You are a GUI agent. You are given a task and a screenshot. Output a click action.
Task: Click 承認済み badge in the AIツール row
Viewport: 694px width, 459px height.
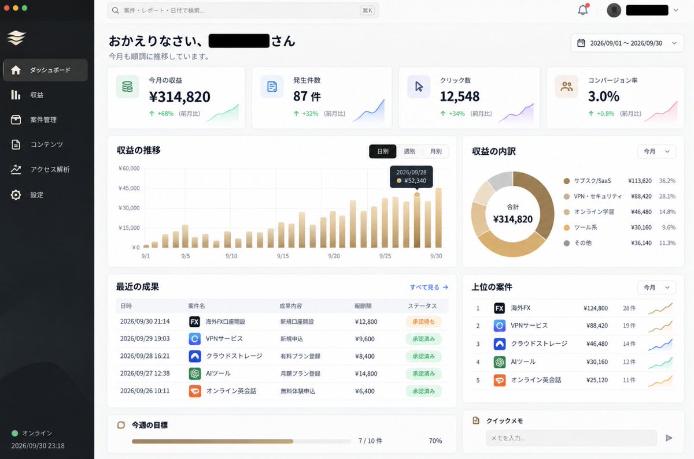coord(423,374)
